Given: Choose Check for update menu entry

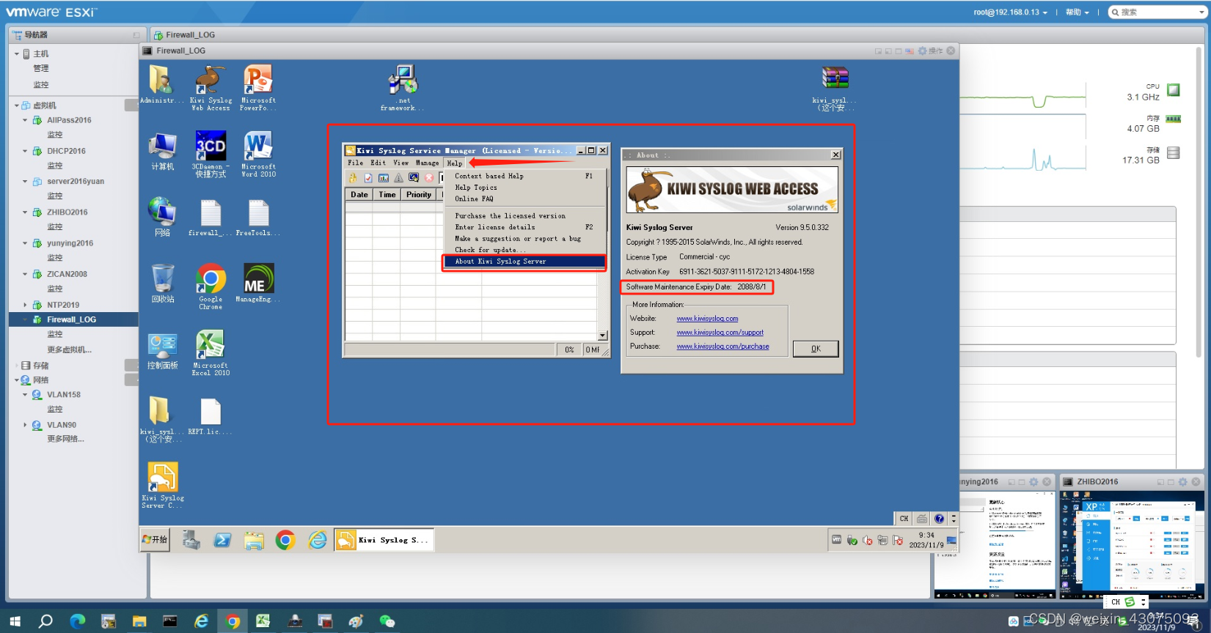Looking at the screenshot, I should [524, 250].
